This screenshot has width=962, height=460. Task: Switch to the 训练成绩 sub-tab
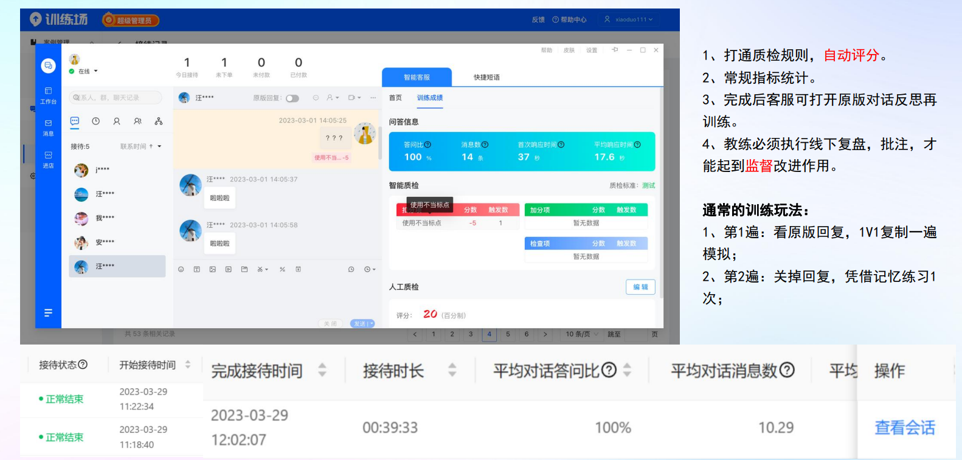click(430, 98)
